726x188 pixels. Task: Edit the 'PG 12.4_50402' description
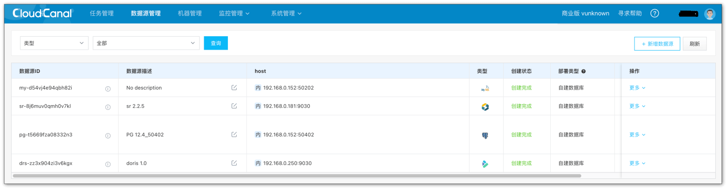tap(234, 134)
